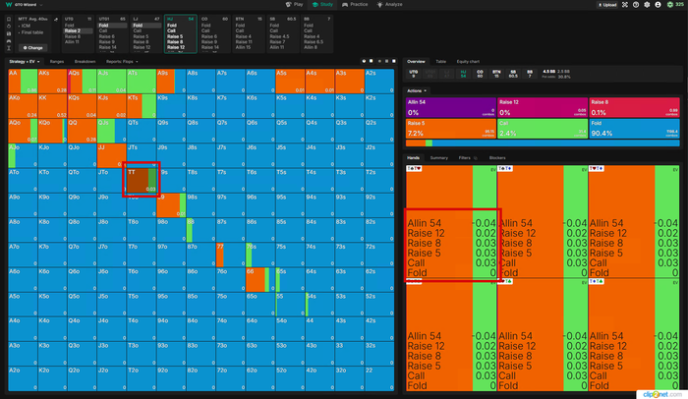Open settings gear icon in top bar
Viewport: 688px width, 399px height.
[645, 5]
